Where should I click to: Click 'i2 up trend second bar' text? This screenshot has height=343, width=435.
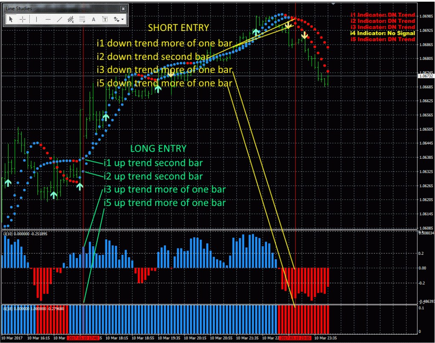pos(154,176)
